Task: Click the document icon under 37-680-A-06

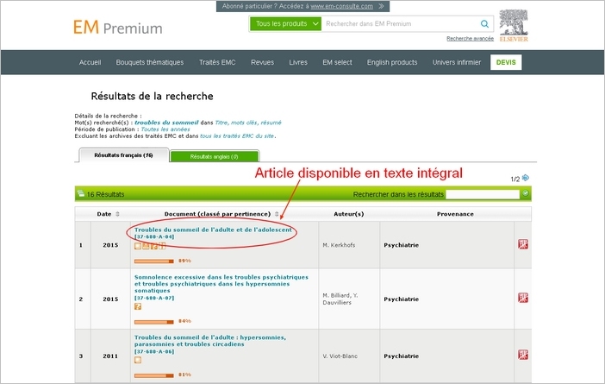Action: (x=138, y=360)
